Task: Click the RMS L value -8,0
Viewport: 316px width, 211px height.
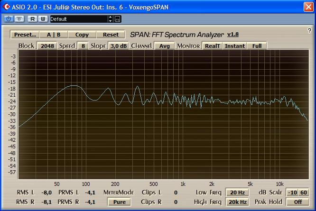Action: pyautogui.click(x=46, y=193)
